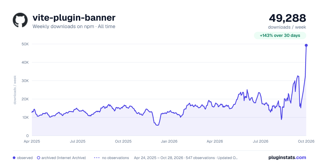Click the date range and observations footer text
This screenshot has width=319, height=167.
[x=186, y=158]
